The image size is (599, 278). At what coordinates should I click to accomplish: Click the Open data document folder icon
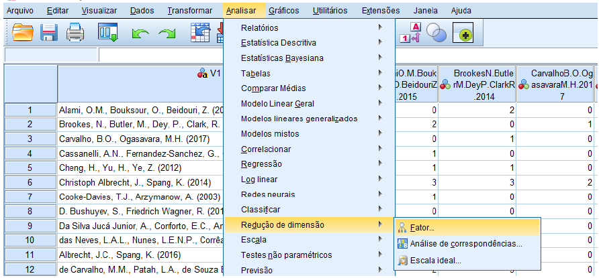[x=22, y=33]
